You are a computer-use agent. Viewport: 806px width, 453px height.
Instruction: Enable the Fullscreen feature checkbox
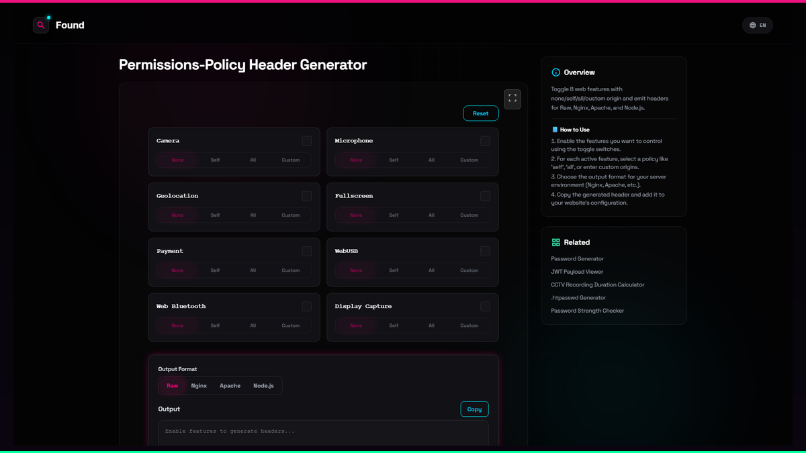pos(485,196)
